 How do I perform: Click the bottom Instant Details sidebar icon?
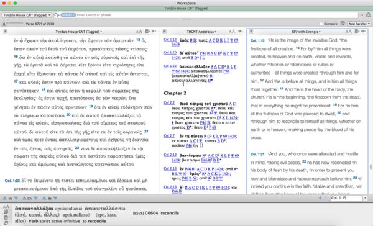[x=6, y=223]
